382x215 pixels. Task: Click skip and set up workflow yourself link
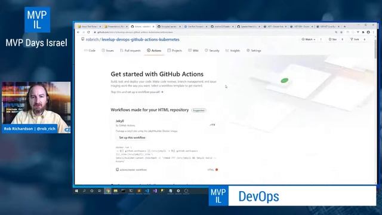[x=137, y=92]
